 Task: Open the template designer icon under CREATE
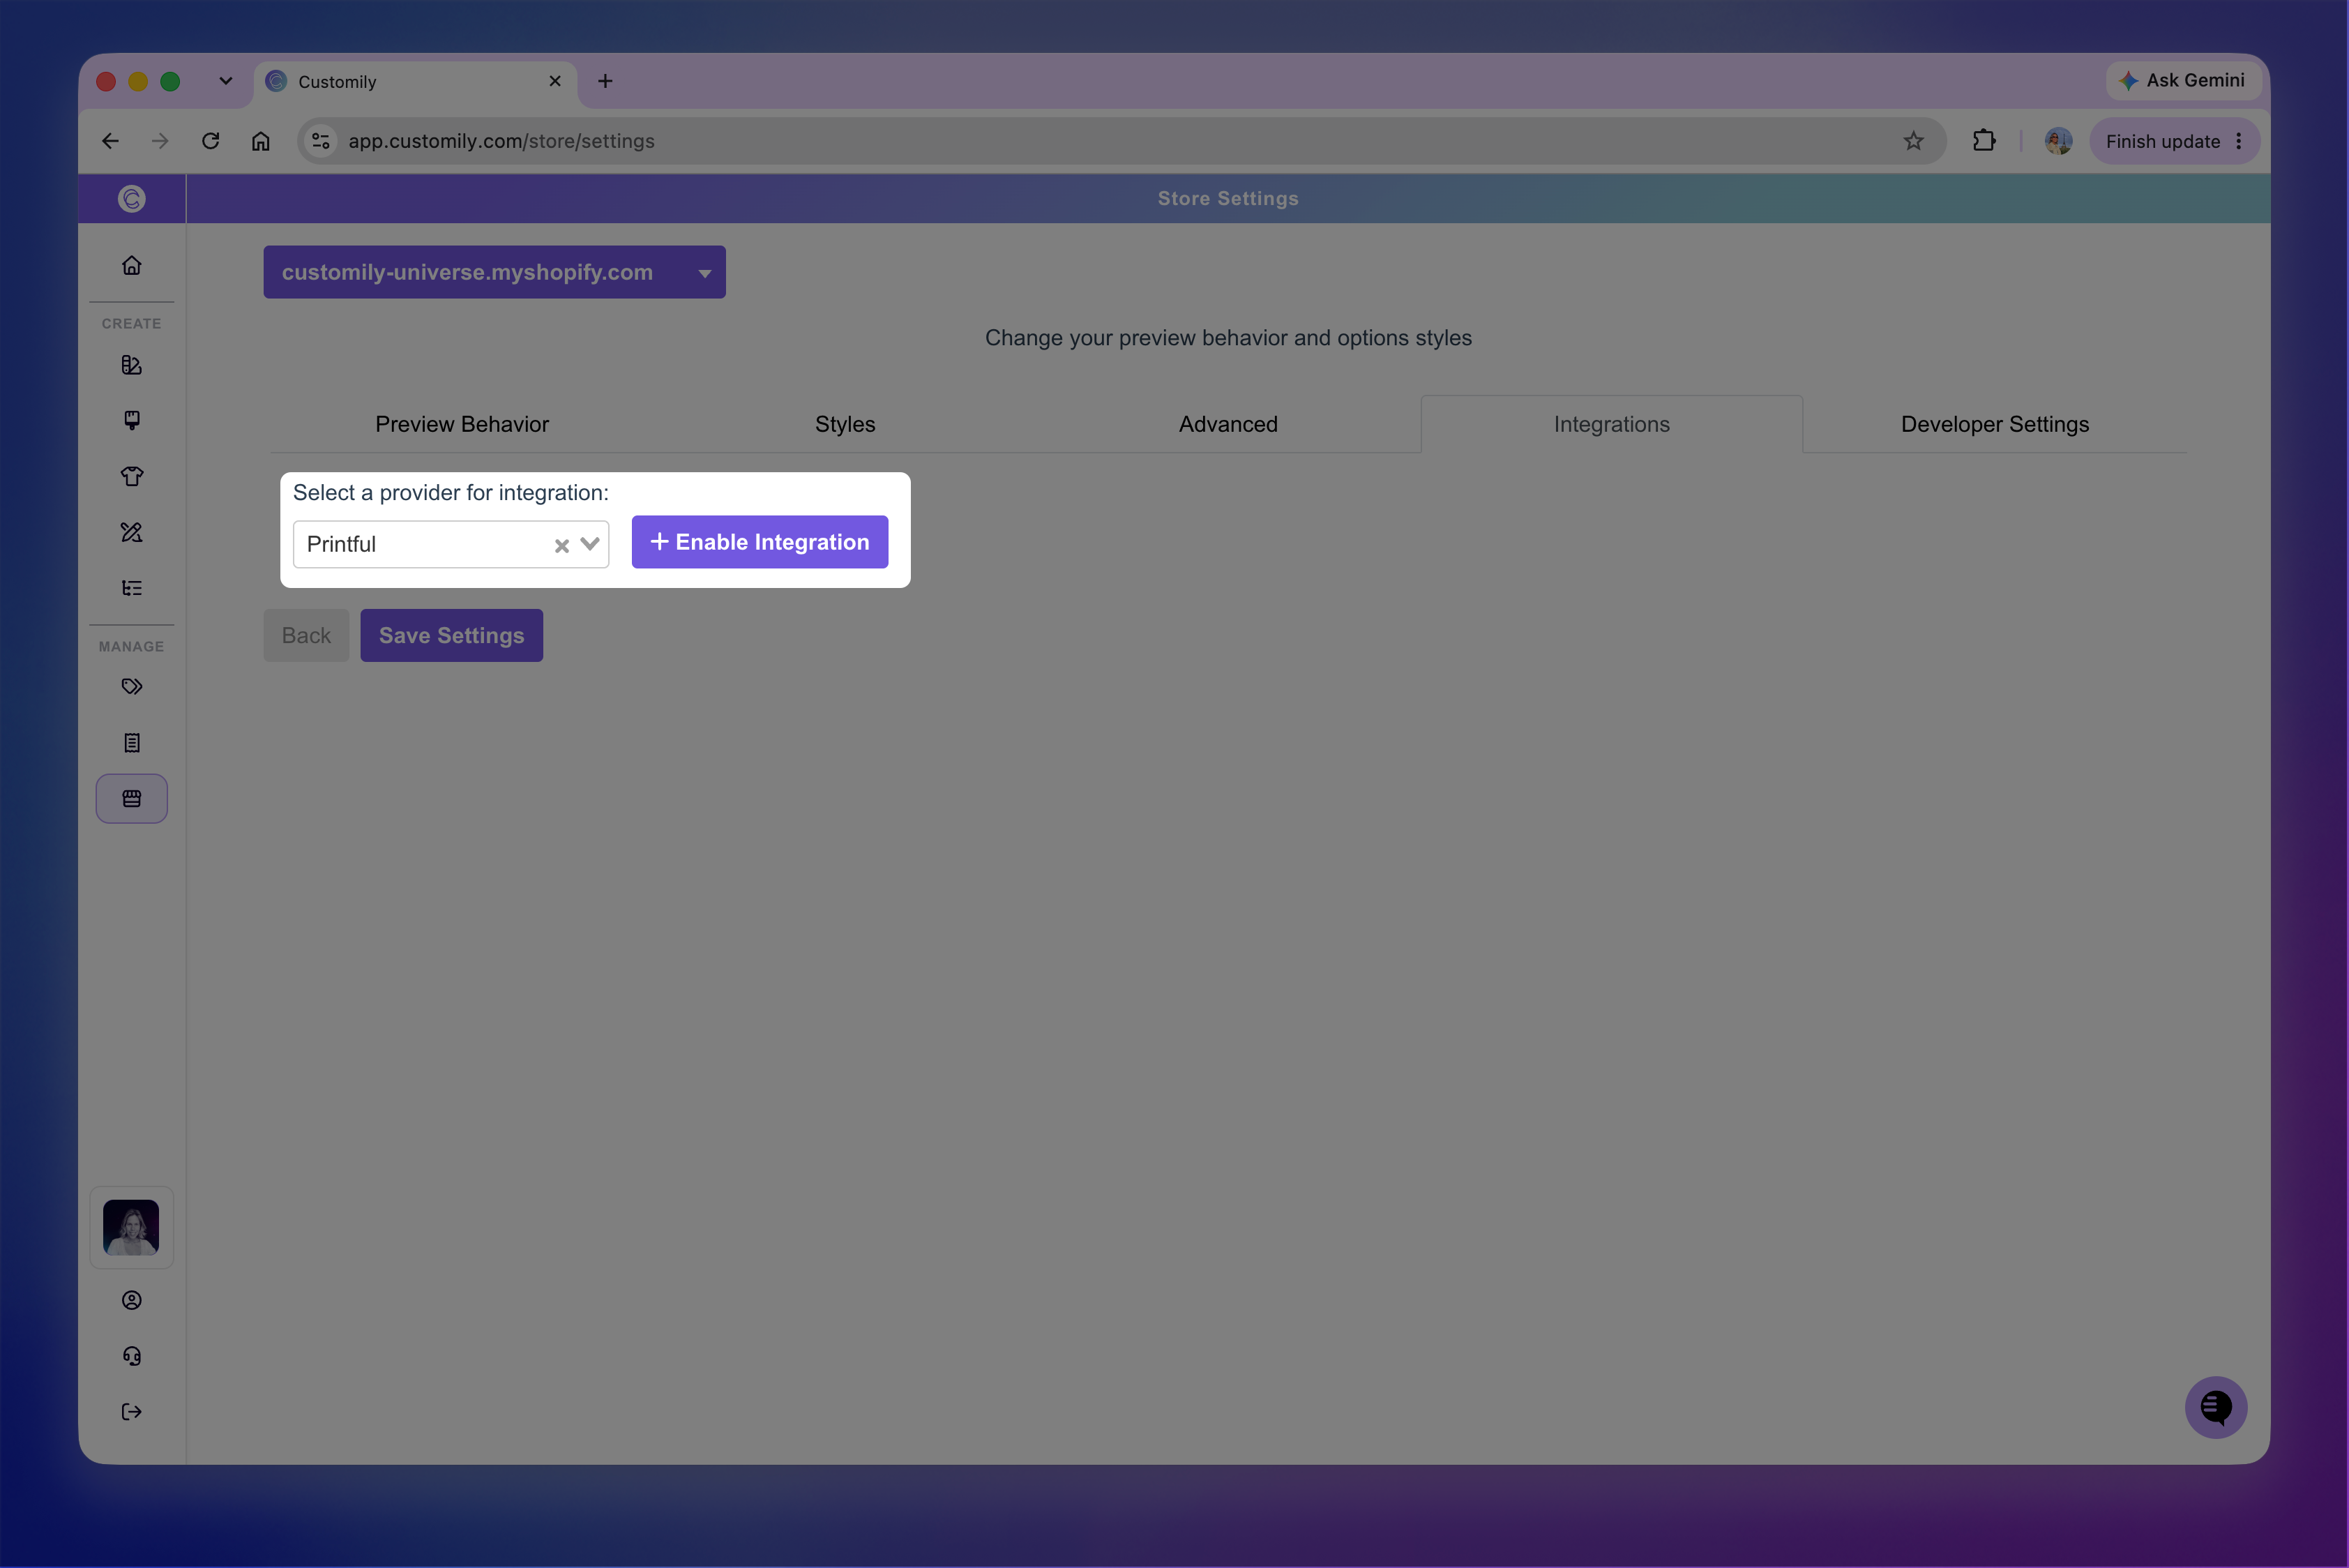point(131,365)
